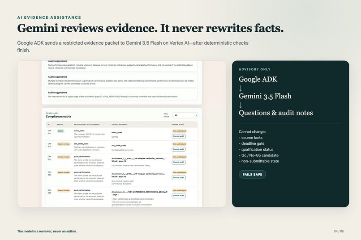Click Record audit for row CM-004
Screen dimensions: 361x240
point(178,177)
